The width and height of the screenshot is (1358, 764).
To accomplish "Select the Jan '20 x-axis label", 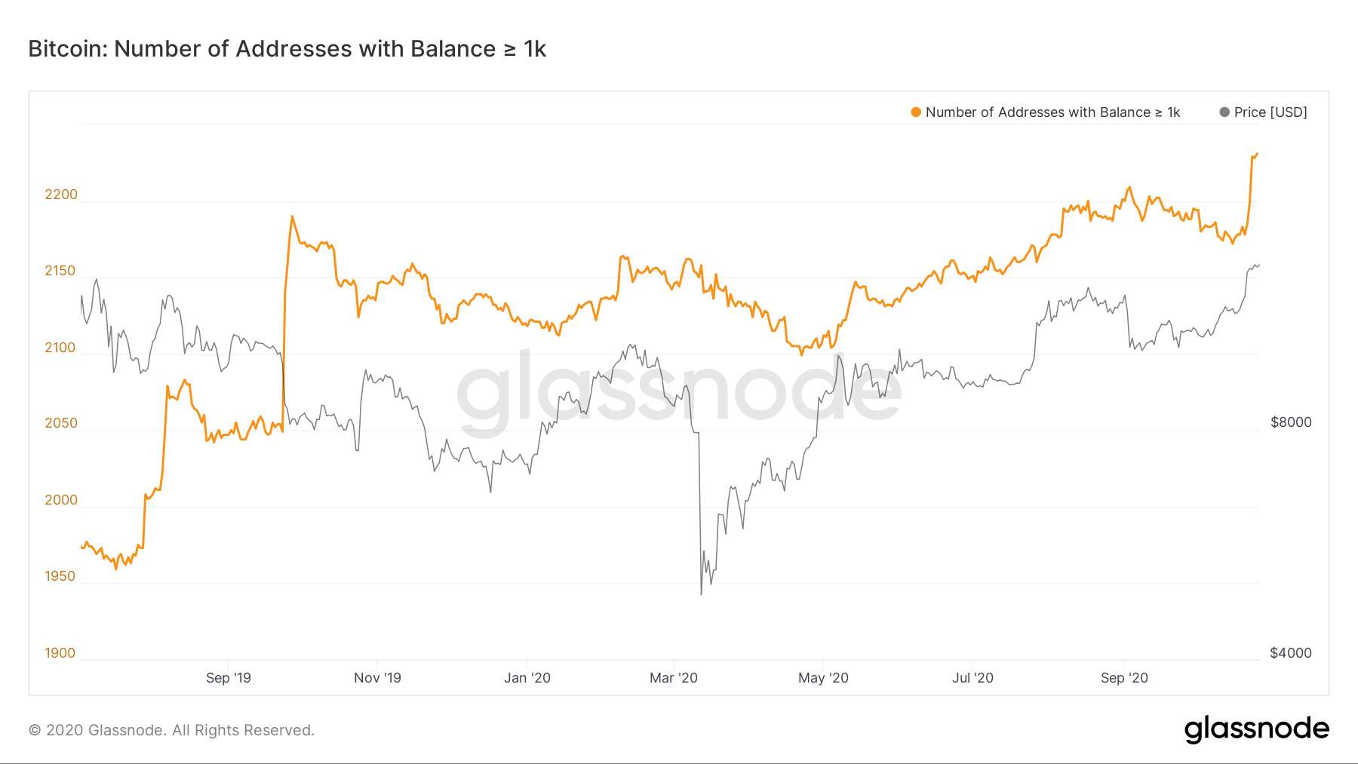I will (x=527, y=678).
